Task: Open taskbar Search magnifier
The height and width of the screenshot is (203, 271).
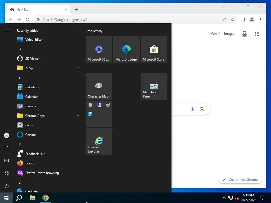Action: point(19,198)
